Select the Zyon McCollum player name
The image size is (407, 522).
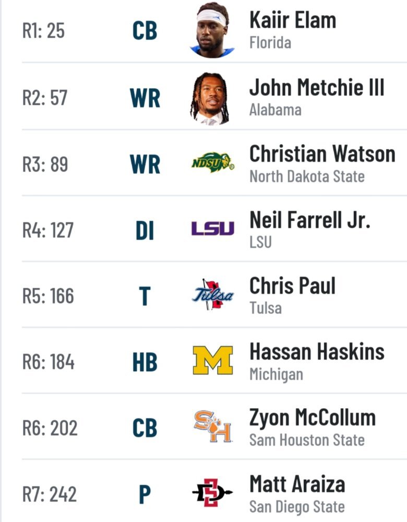coord(313,418)
